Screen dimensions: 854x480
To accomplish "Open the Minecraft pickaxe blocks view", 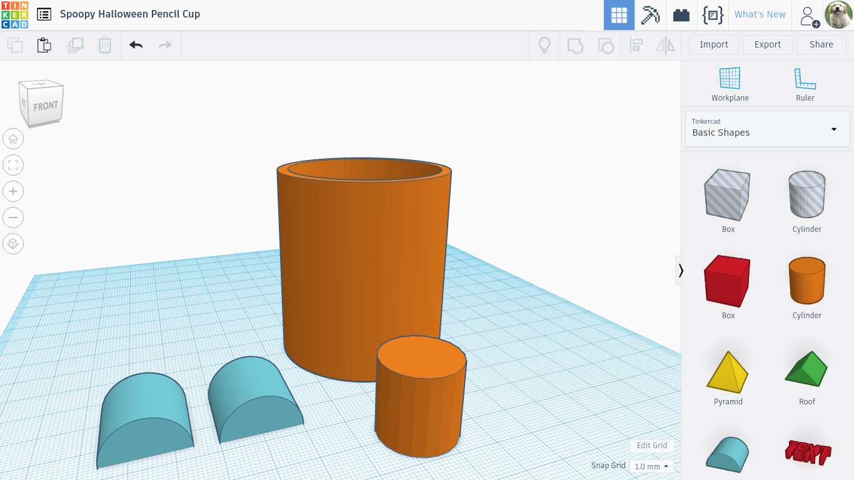I will point(650,15).
